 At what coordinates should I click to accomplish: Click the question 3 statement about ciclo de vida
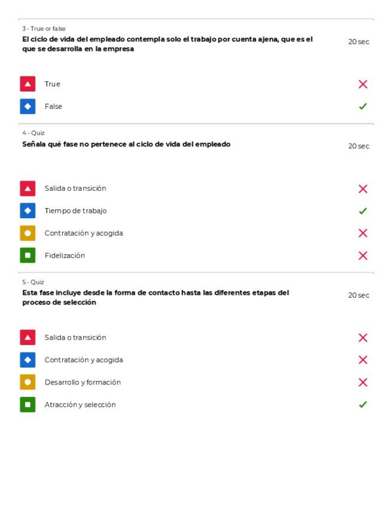pyautogui.click(x=167, y=44)
